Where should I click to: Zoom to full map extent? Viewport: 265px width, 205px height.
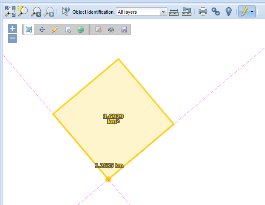[x=10, y=12]
